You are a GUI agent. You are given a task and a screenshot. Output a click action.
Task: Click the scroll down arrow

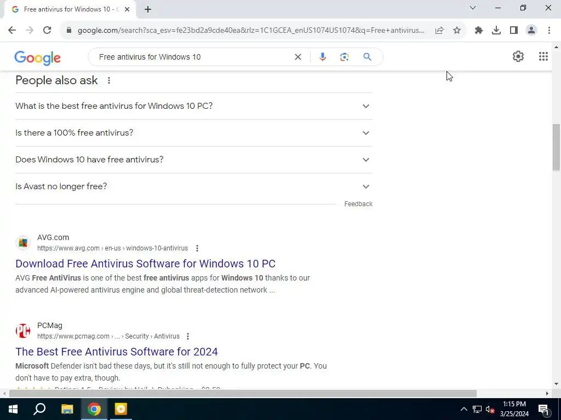(556, 384)
